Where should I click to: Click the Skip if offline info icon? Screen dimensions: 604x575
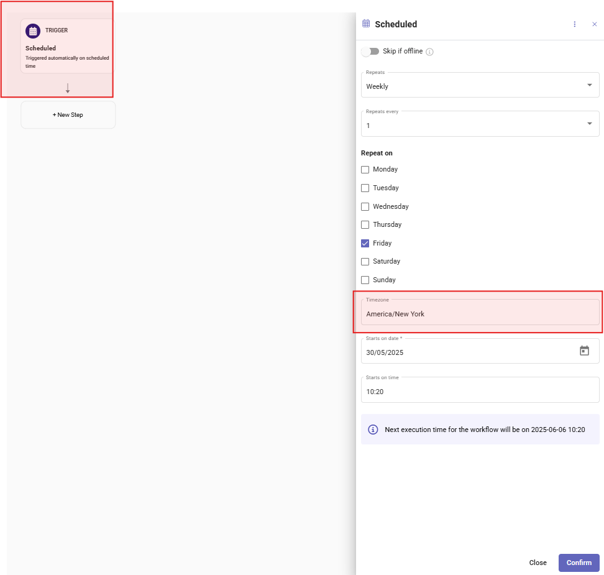(x=429, y=52)
